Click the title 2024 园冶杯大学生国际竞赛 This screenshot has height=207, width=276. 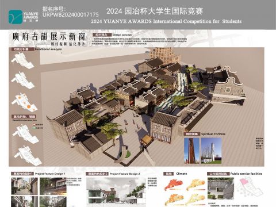point(155,11)
